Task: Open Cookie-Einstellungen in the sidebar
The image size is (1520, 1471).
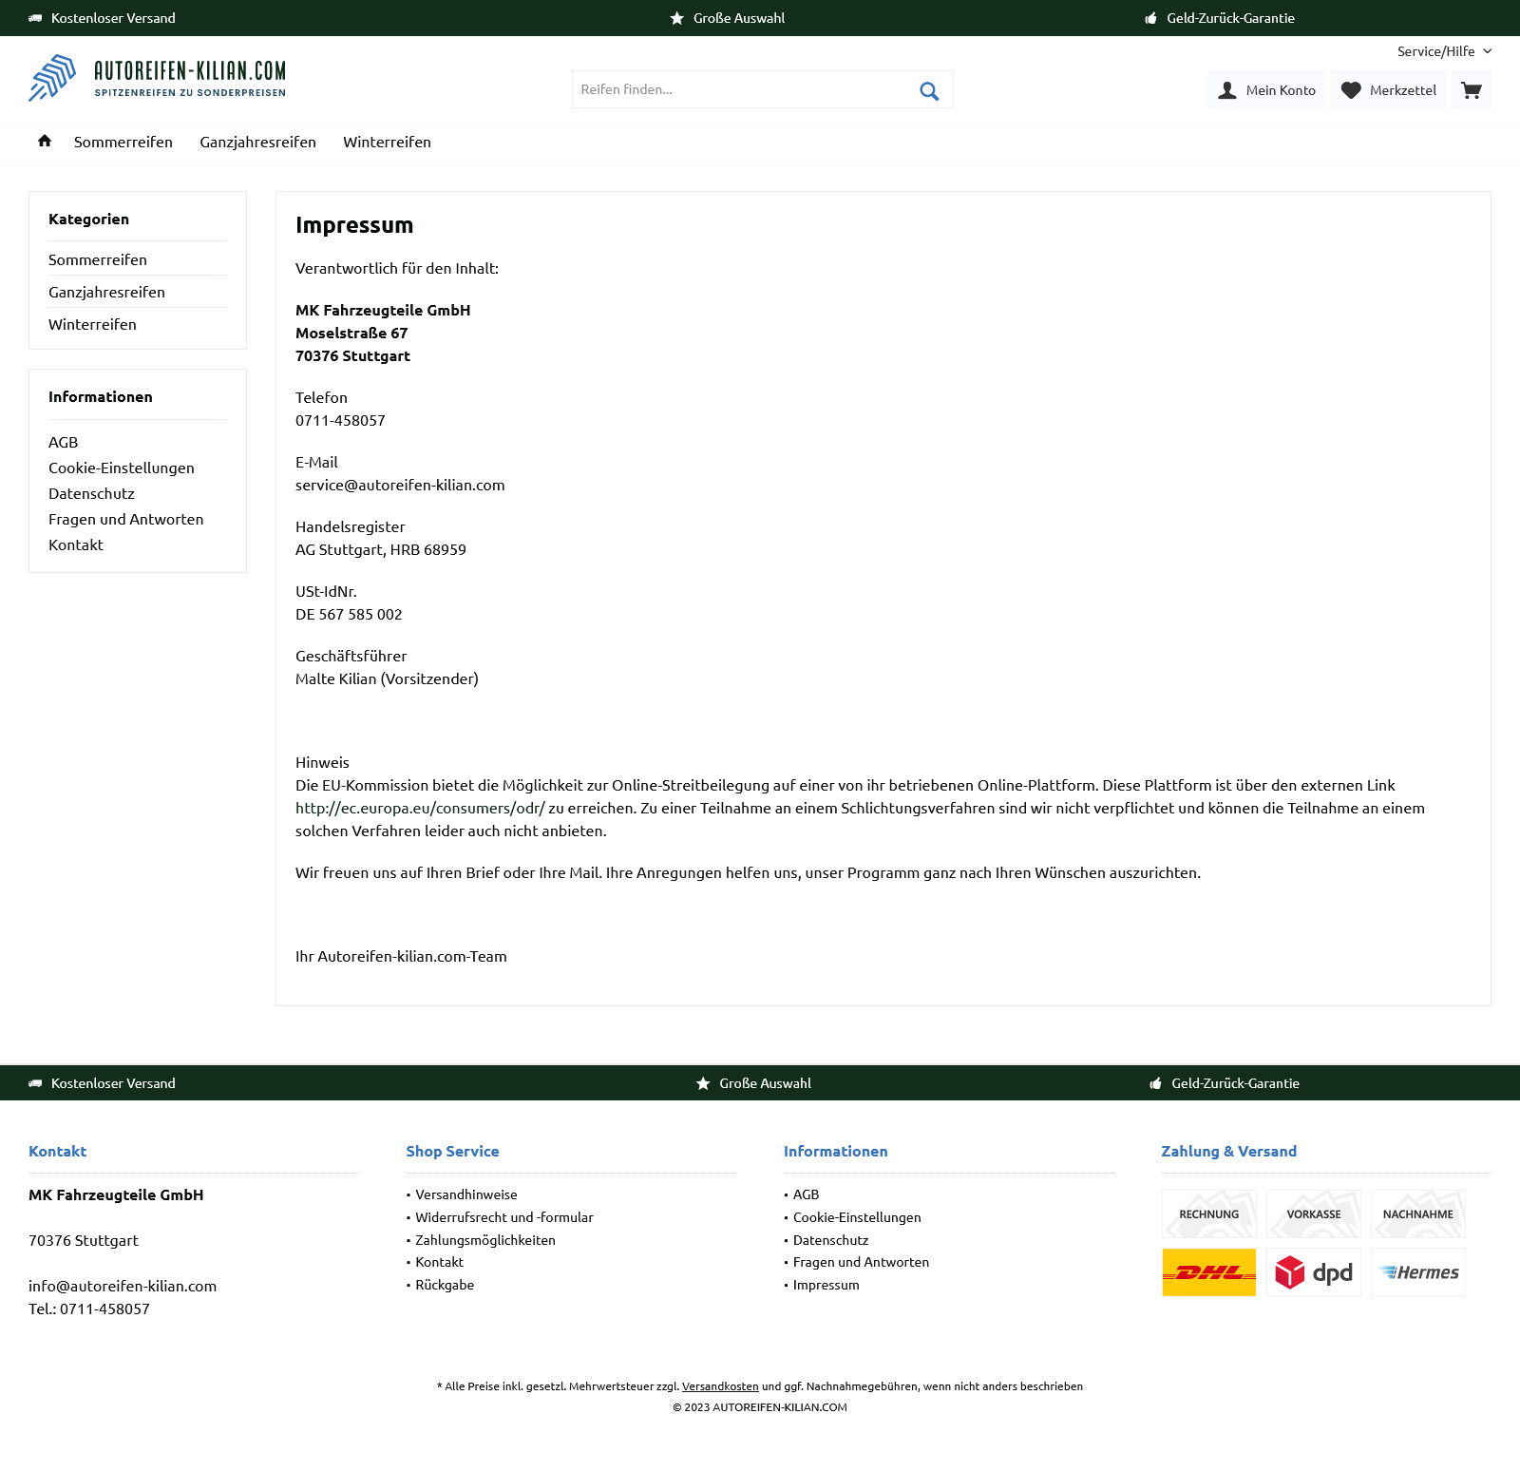Action: click(122, 468)
